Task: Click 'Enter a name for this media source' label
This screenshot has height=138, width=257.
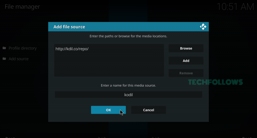Action: click(x=128, y=85)
